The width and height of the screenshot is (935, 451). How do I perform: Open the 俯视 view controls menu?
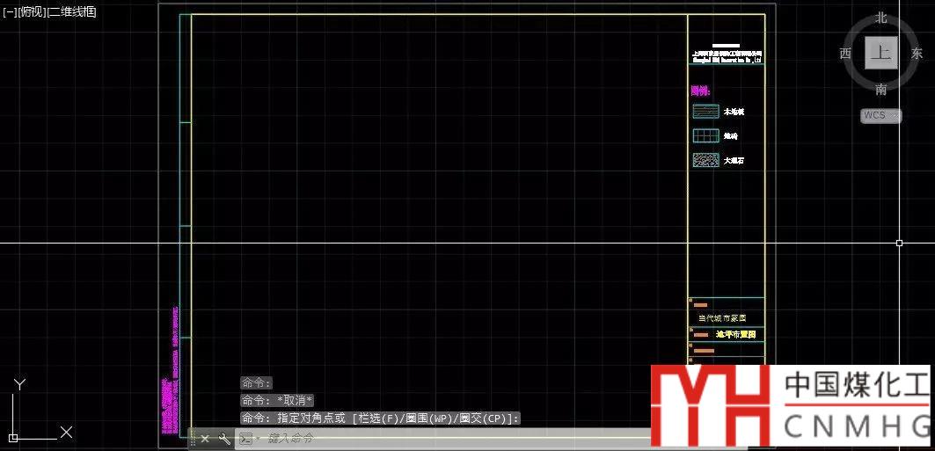(x=32, y=12)
